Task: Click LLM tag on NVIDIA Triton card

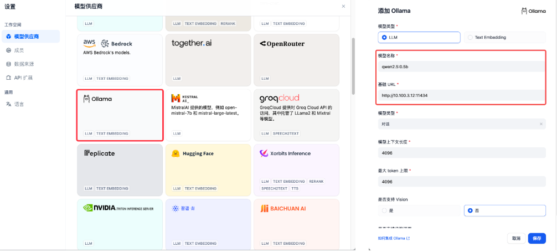Action: (x=89, y=244)
